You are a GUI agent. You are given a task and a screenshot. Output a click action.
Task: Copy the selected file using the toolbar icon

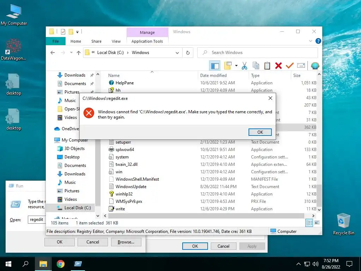(x=256, y=66)
